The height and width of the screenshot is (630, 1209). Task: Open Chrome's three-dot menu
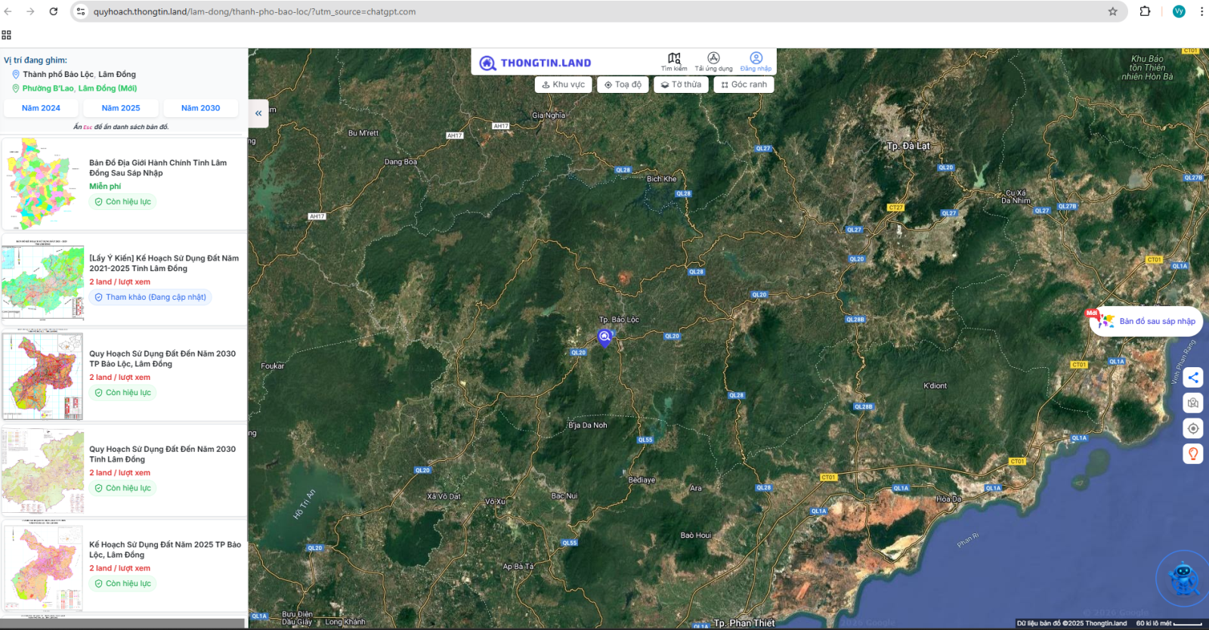click(x=1201, y=11)
